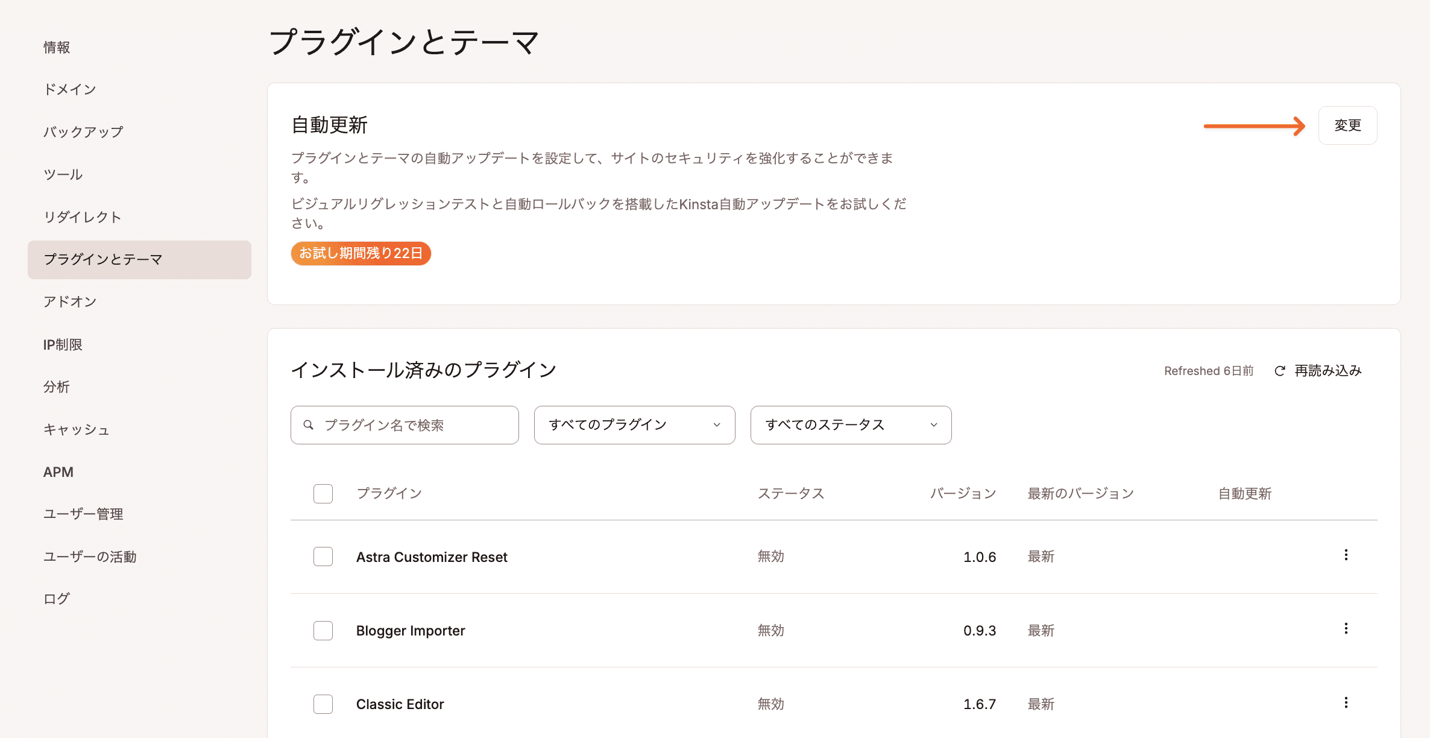
Task: Check the checkbox for Classic Editor
Action: coord(323,704)
